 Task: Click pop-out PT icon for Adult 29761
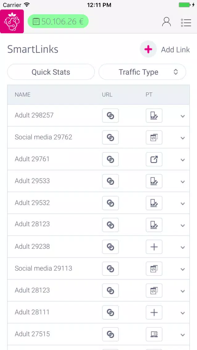tap(154, 159)
